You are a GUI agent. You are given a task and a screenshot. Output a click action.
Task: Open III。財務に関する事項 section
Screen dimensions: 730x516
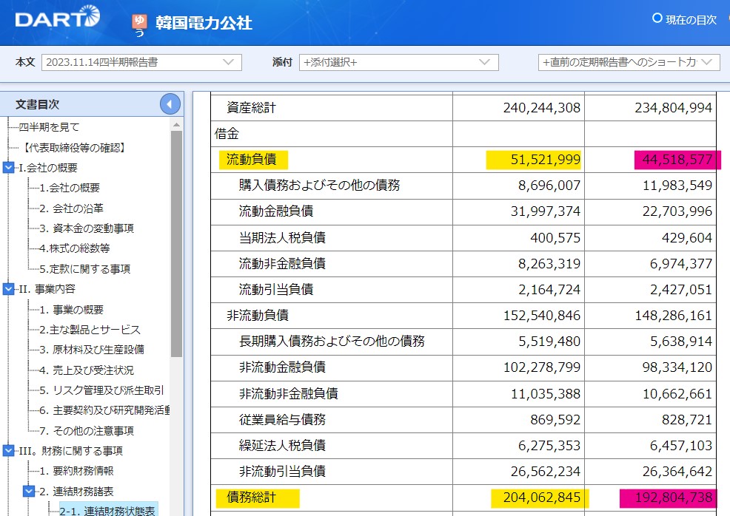coord(71,451)
